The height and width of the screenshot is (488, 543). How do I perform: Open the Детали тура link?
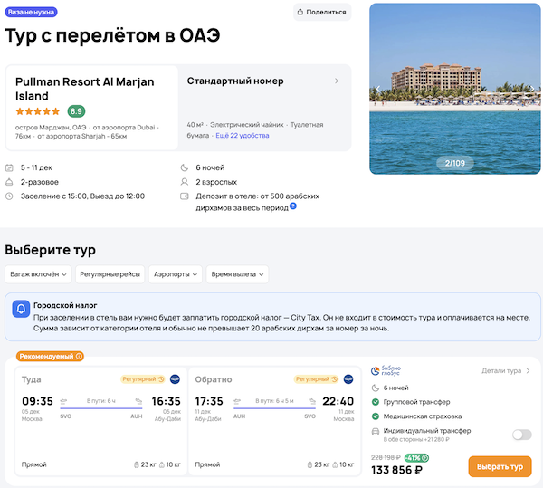[506, 370]
